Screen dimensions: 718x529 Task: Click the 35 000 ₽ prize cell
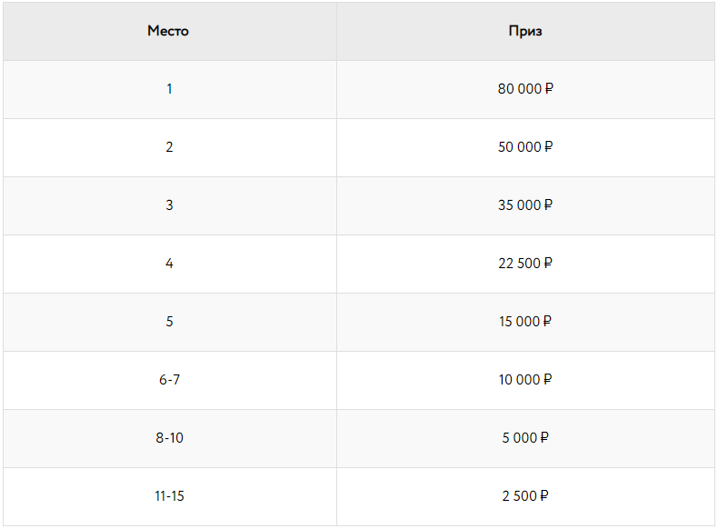click(x=525, y=205)
